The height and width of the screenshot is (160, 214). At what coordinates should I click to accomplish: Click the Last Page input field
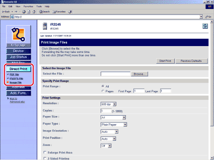point(166,91)
